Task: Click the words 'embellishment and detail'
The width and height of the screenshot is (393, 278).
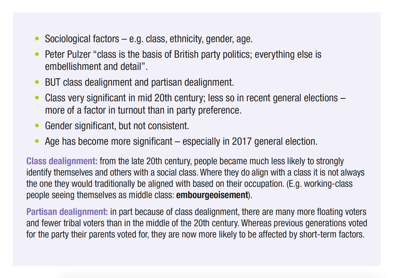Action: tap(93, 67)
